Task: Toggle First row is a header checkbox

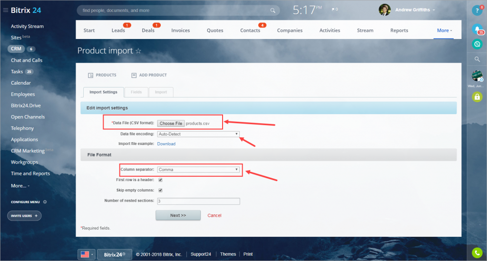Action: (x=161, y=180)
